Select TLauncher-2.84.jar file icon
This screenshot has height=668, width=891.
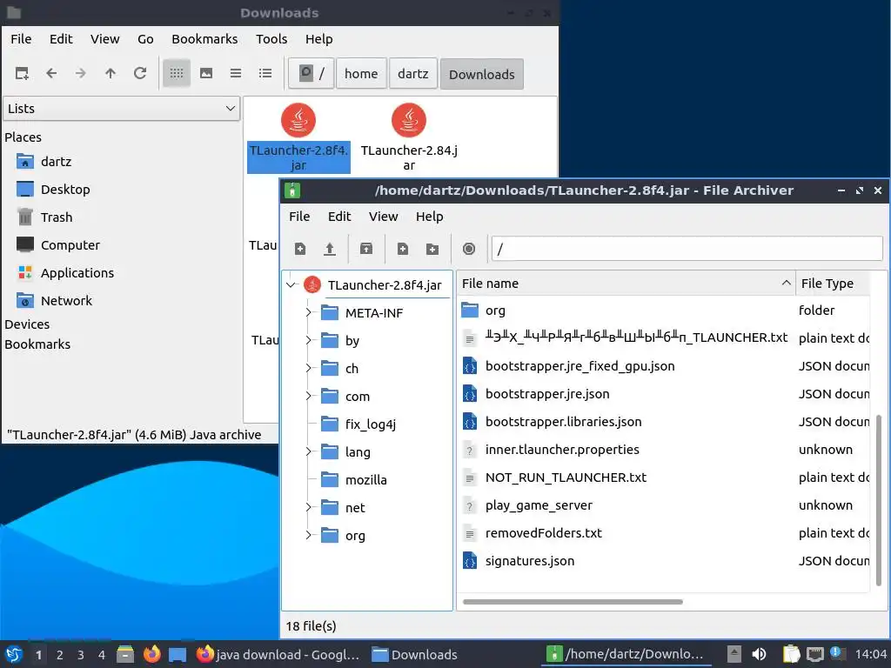click(409, 120)
